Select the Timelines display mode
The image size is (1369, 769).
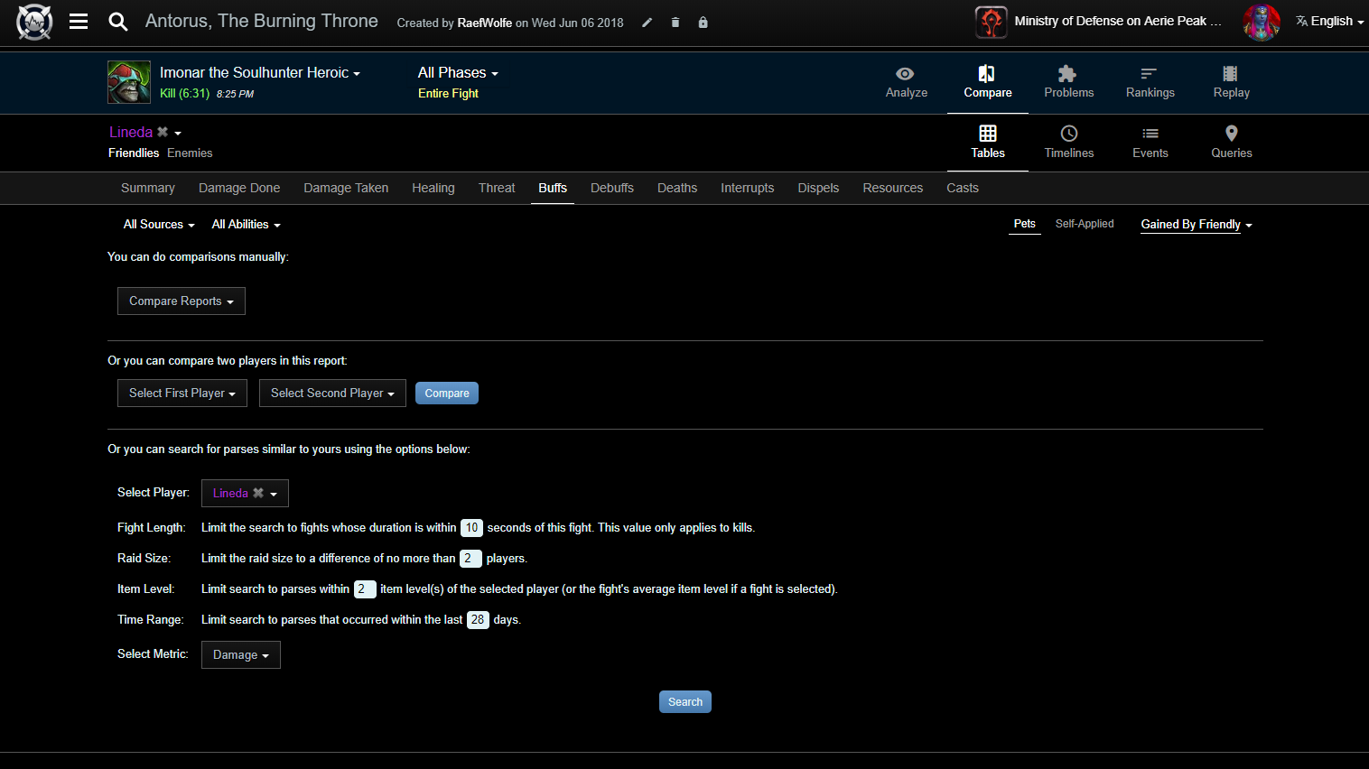point(1069,143)
